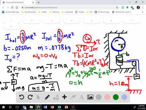Undo the last whiteboard stroke
Image resolution: width=146 pixels, height=110 pixels.
click(22, 97)
